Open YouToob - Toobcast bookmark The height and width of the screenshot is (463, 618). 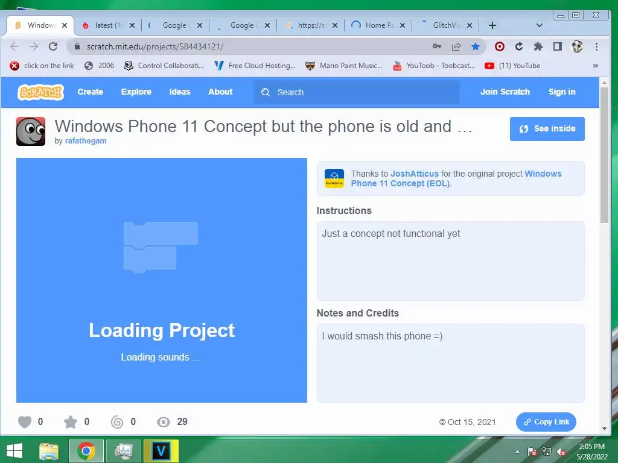(x=434, y=66)
